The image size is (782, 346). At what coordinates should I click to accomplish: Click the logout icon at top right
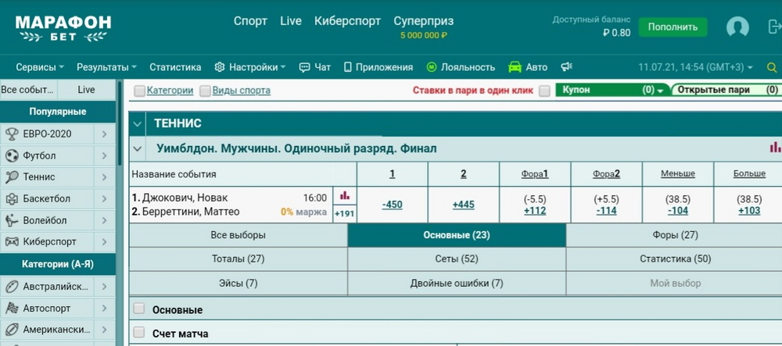click(x=773, y=27)
